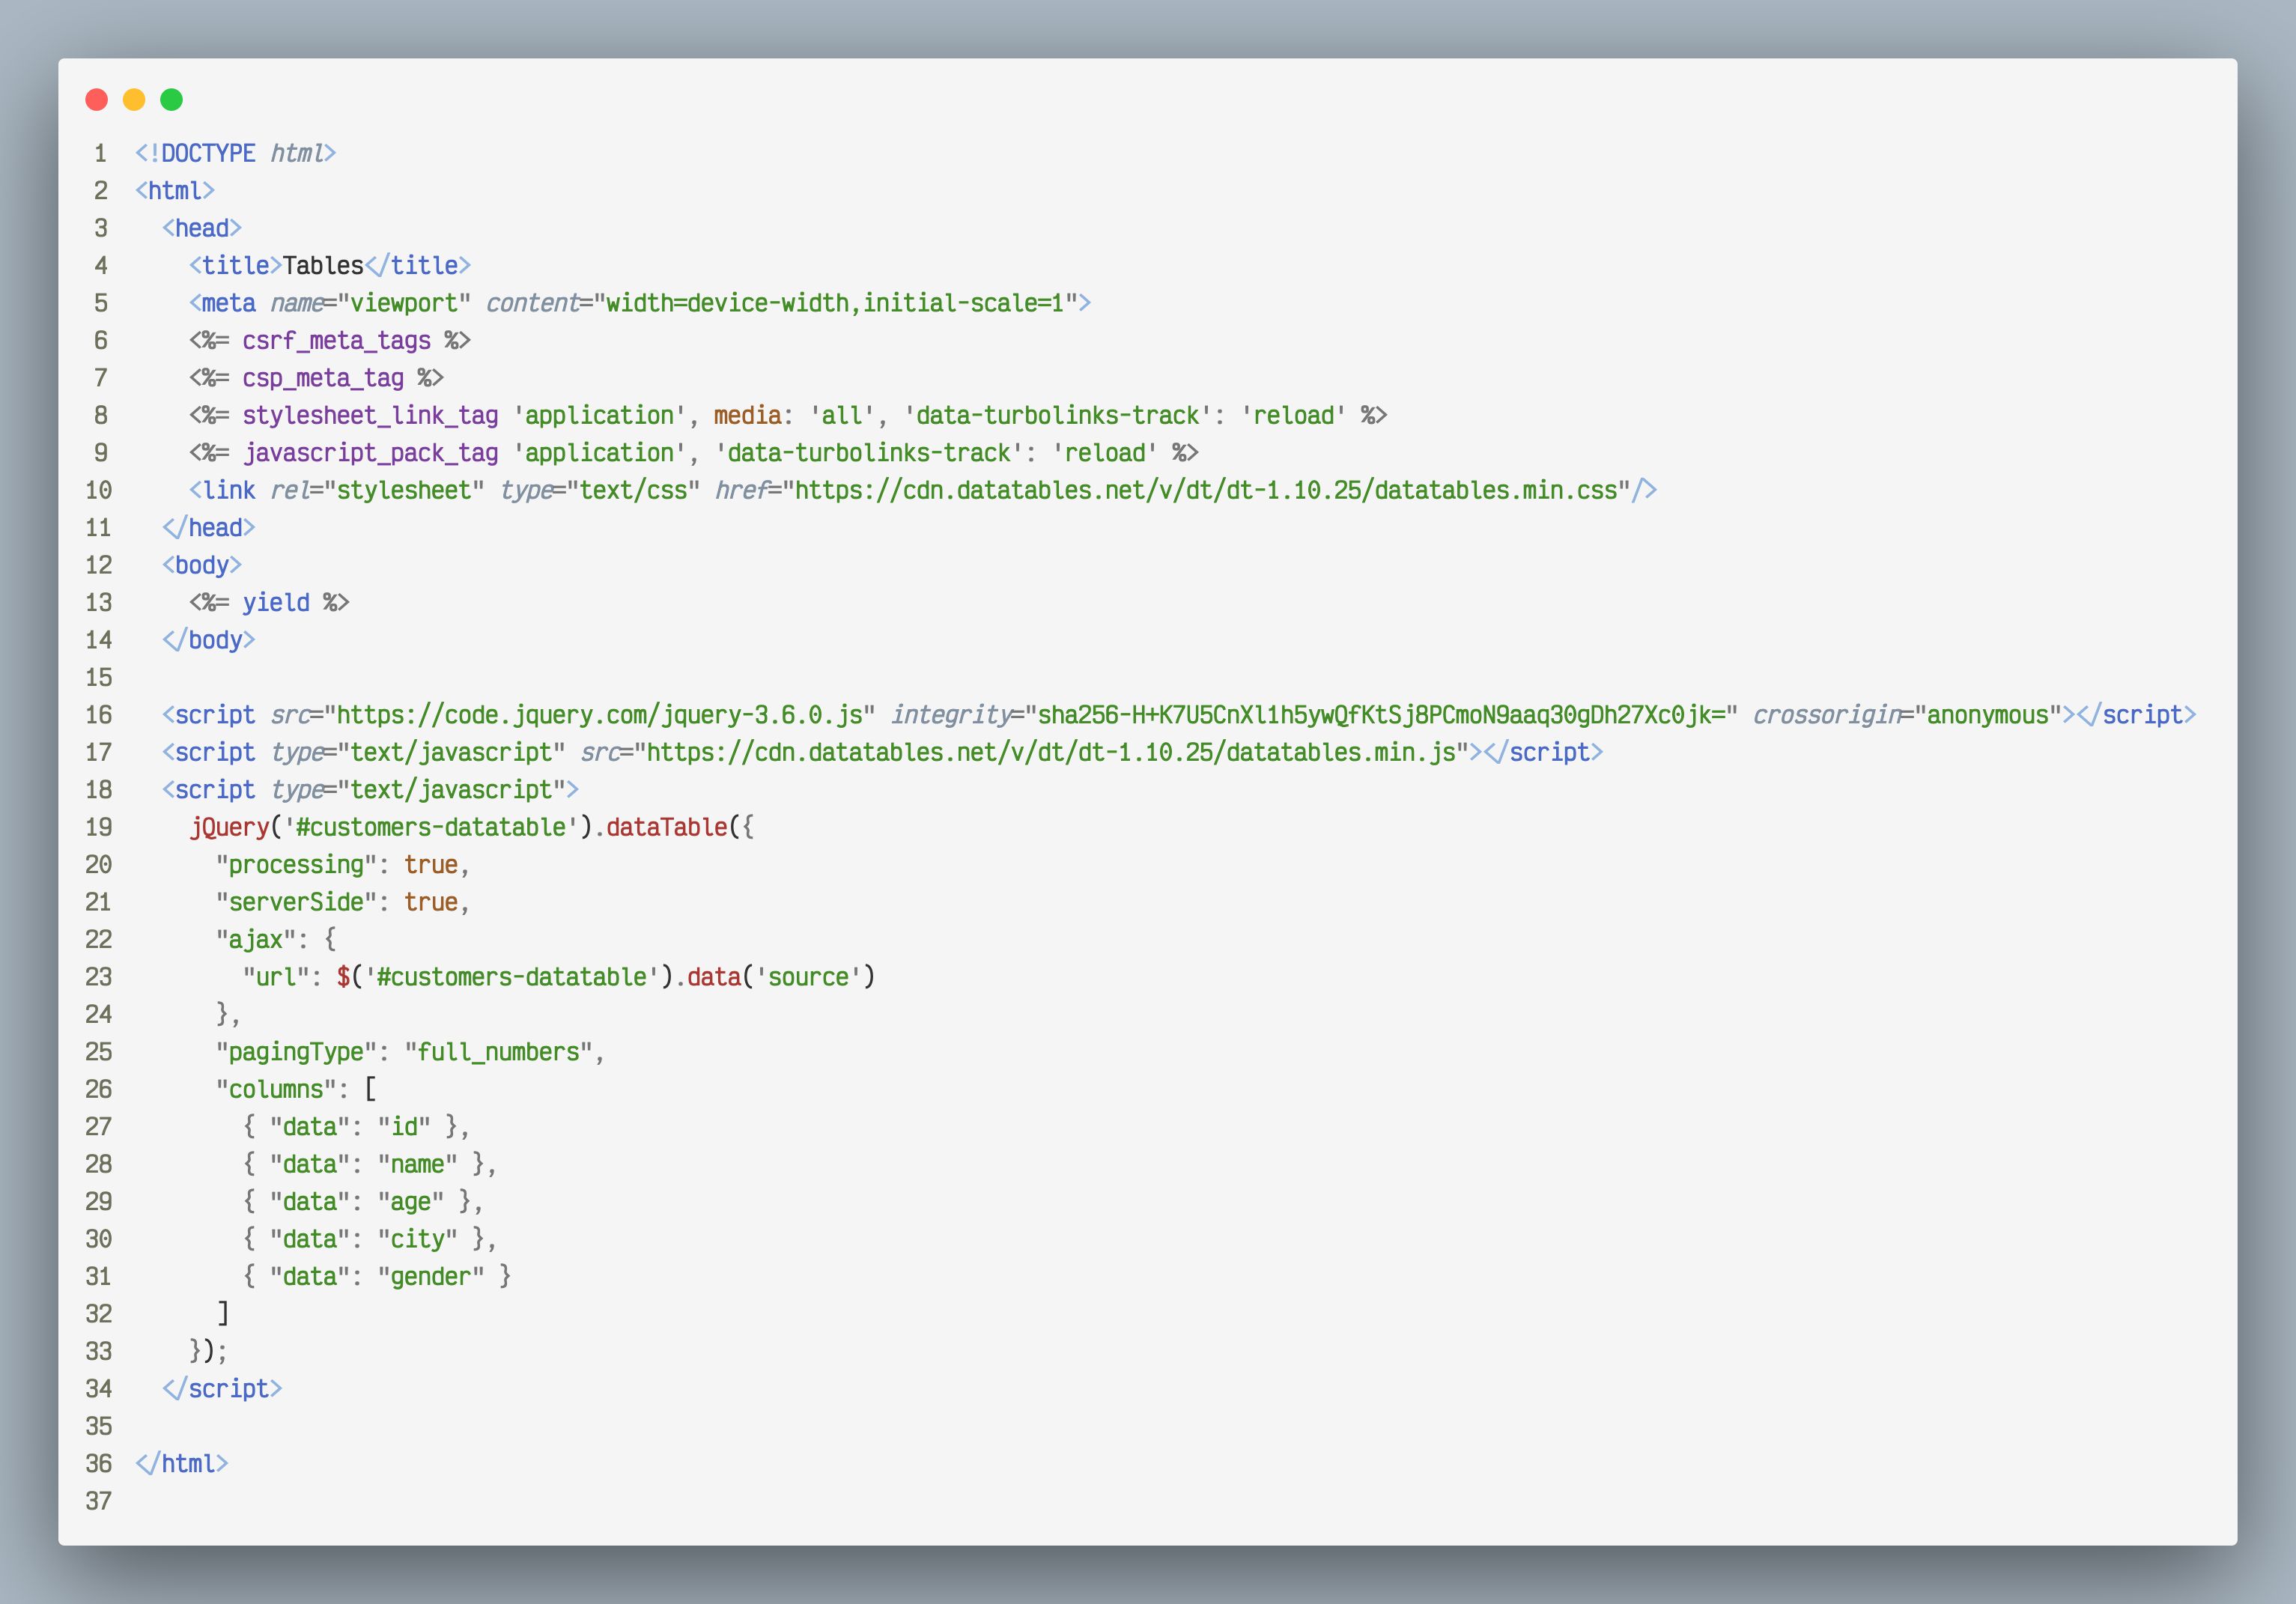The height and width of the screenshot is (1604, 2296).
Task: Click the red close window dot
Action: pos(97,99)
